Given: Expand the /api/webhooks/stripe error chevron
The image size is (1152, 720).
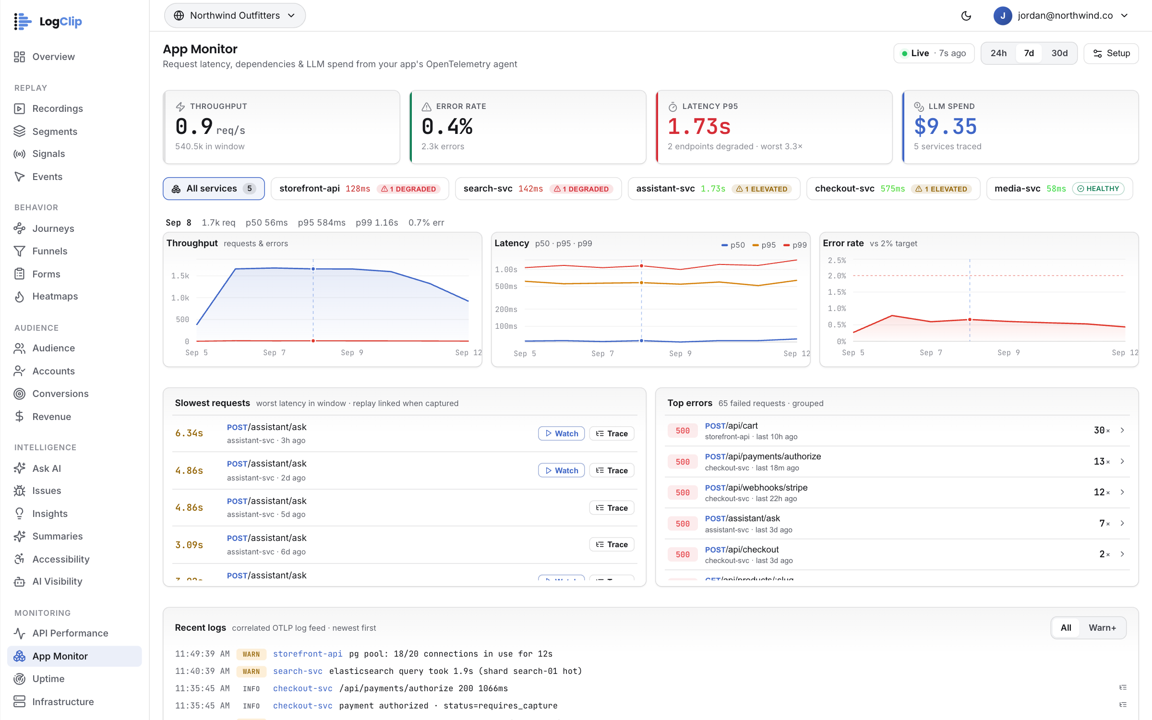Looking at the screenshot, I should [x=1122, y=492].
